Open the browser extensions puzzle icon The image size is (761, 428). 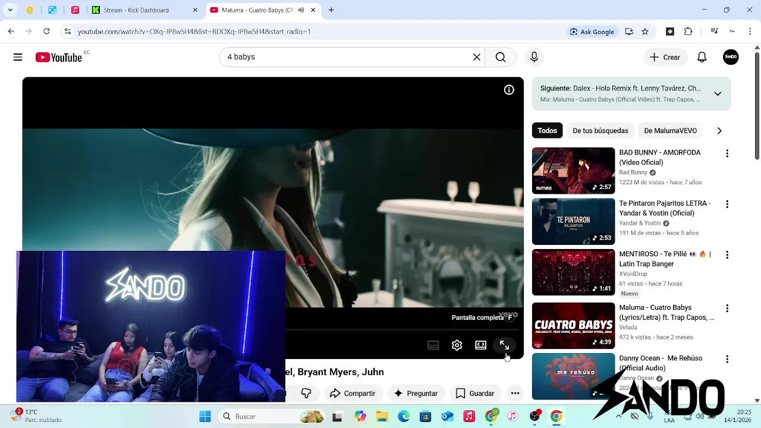pyautogui.click(x=688, y=32)
